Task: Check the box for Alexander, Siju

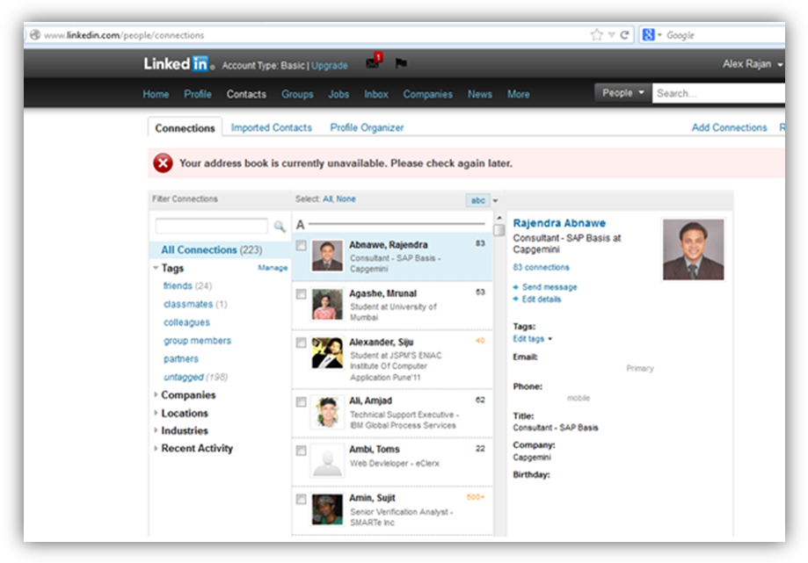Action: pos(301,343)
